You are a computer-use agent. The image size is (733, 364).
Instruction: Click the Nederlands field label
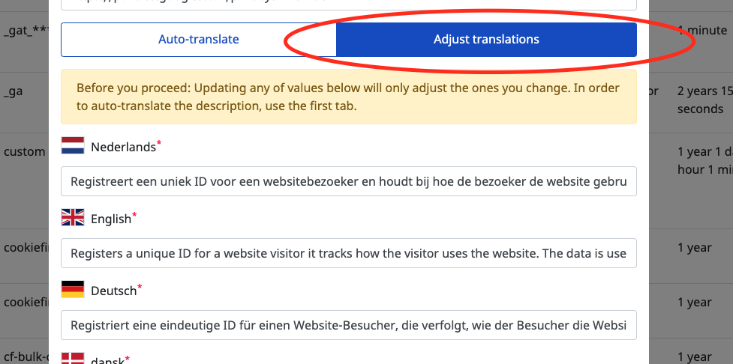123,147
